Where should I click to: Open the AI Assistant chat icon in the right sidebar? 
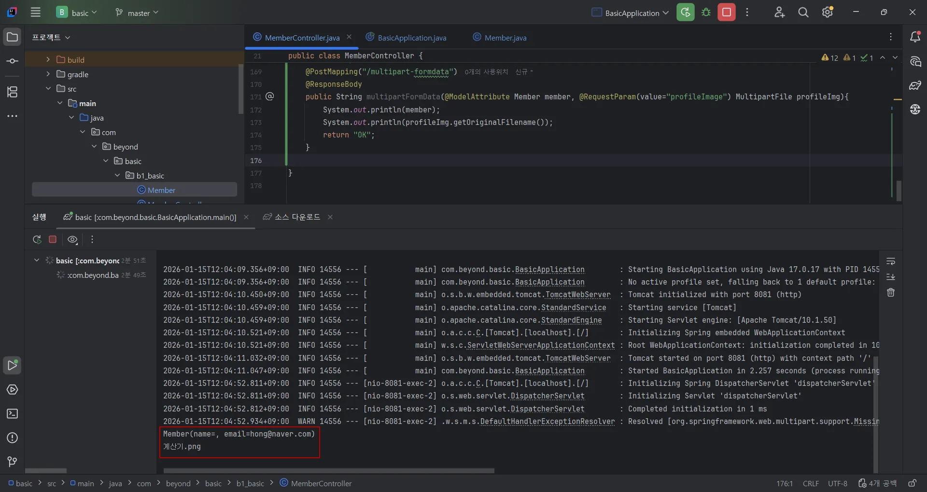pyautogui.click(x=915, y=61)
